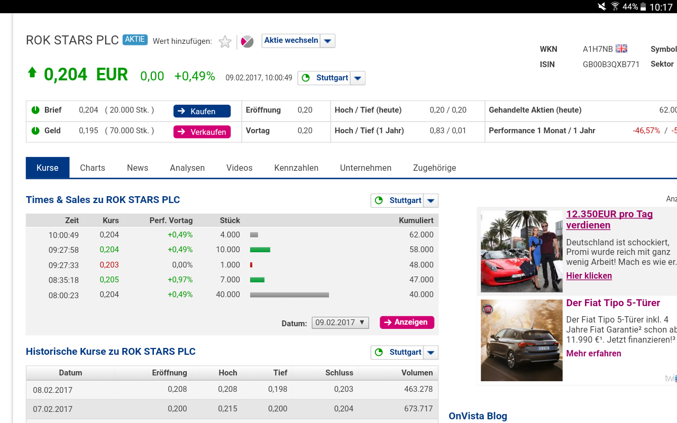Screen dimensions: 677x423
Task: Click the green clock icon beside Brief
Action: tap(35, 110)
